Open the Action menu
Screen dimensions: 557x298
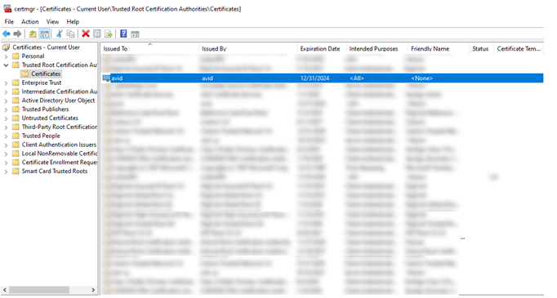[x=30, y=22]
